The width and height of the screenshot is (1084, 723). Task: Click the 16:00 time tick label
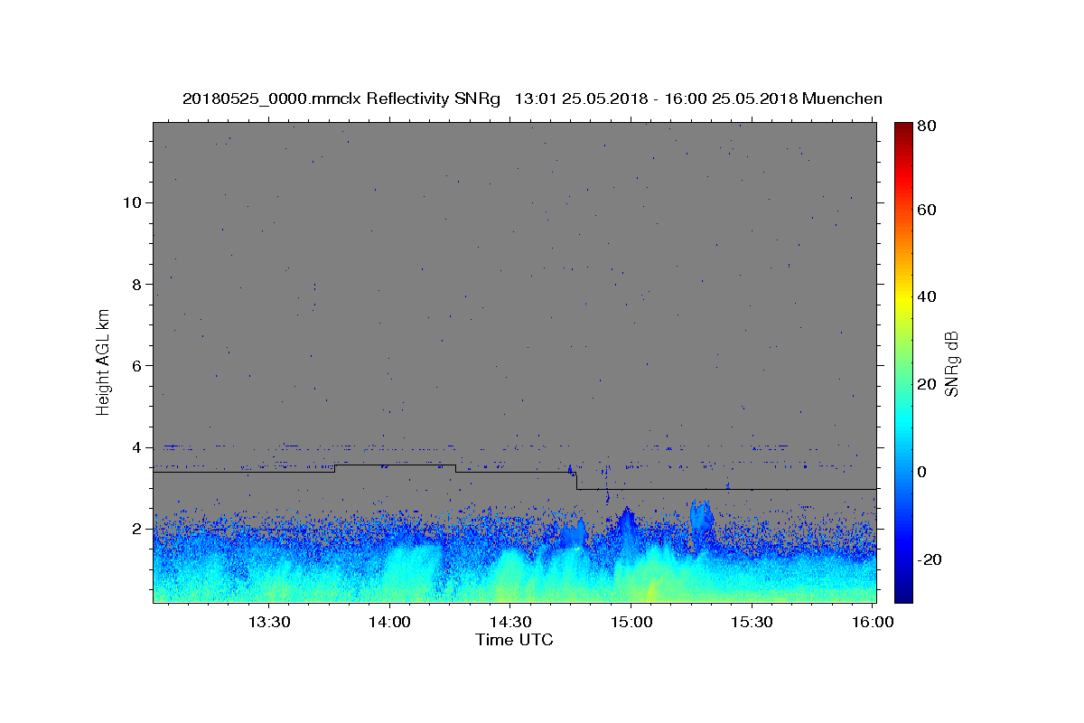pyautogui.click(x=873, y=622)
